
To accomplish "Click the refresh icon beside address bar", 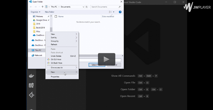I will tap(87, 7).
